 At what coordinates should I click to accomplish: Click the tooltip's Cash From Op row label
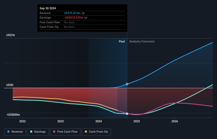tap(49, 27)
